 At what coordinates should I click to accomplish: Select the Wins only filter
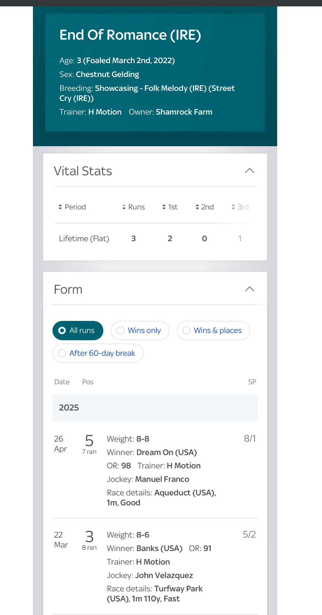click(140, 330)
